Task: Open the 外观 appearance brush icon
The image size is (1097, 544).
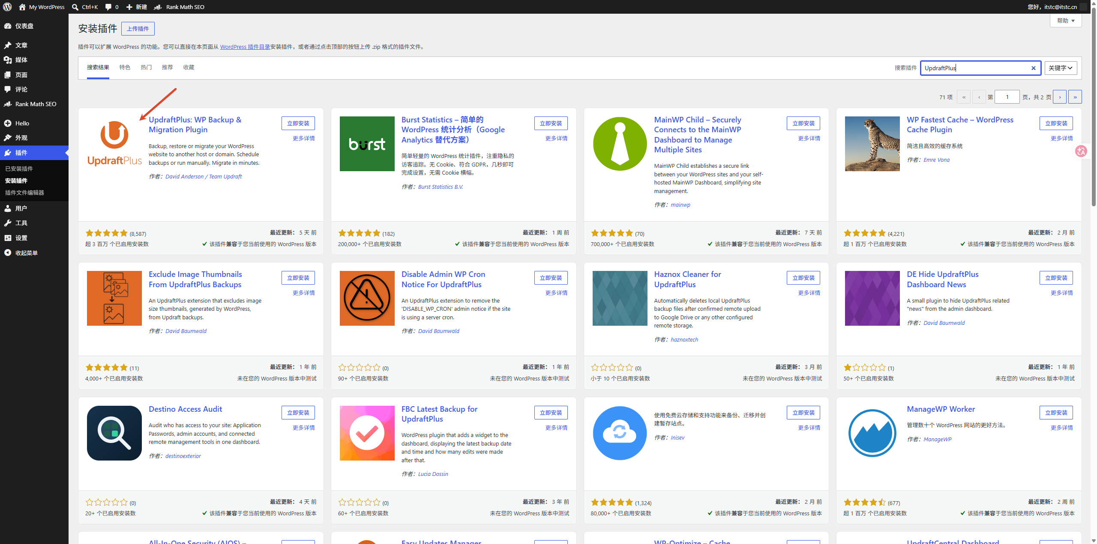Action: click(8, 138)
